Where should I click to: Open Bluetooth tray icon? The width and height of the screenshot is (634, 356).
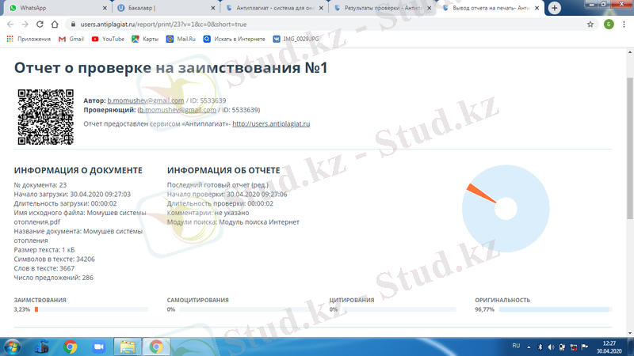coord(540,347)
